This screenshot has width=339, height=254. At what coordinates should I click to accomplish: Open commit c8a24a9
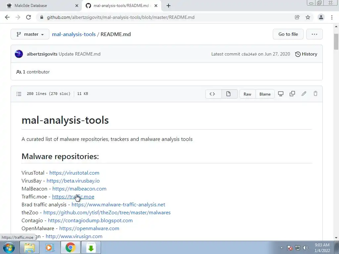pyautogui.click(x=249, y=54)
